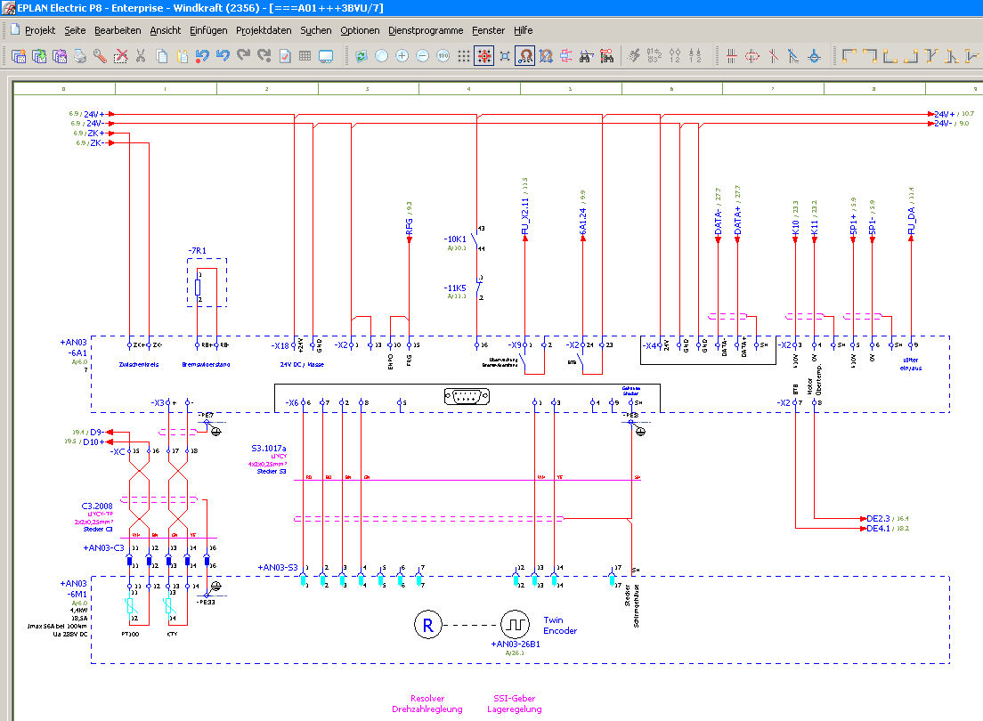Screen dimensions: 983x721
Task: Click the refresh view icon
Action: click(x=361, y=56)
